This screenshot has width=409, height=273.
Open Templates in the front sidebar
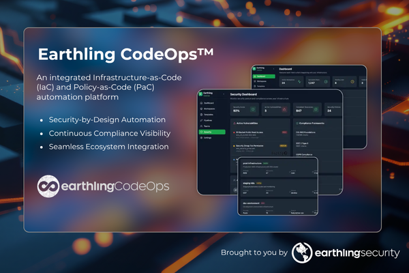pos(209,114)
